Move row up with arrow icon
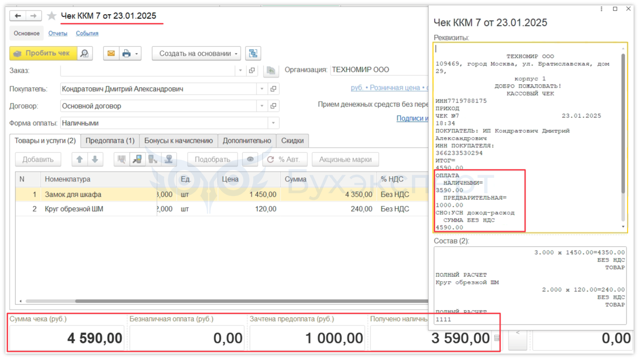The width and height of the screenshot is (639, 359). [79, 160]
